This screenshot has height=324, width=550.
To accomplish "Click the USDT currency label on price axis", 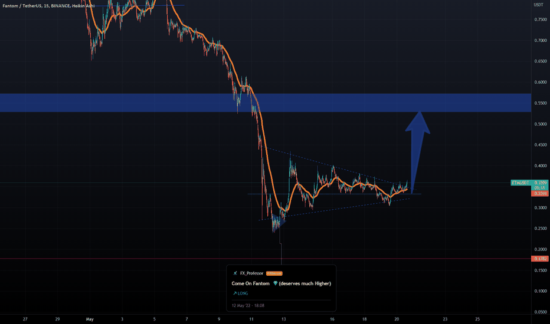I will click(538, 5).
